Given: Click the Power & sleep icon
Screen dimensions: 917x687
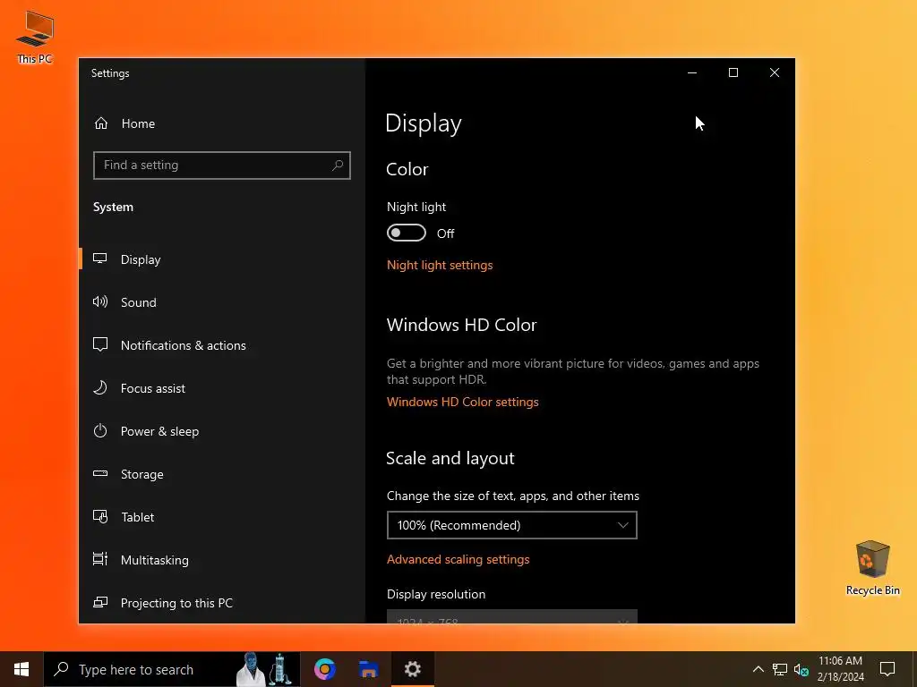Looking at the screenshot, I should [x=100, y=431].
